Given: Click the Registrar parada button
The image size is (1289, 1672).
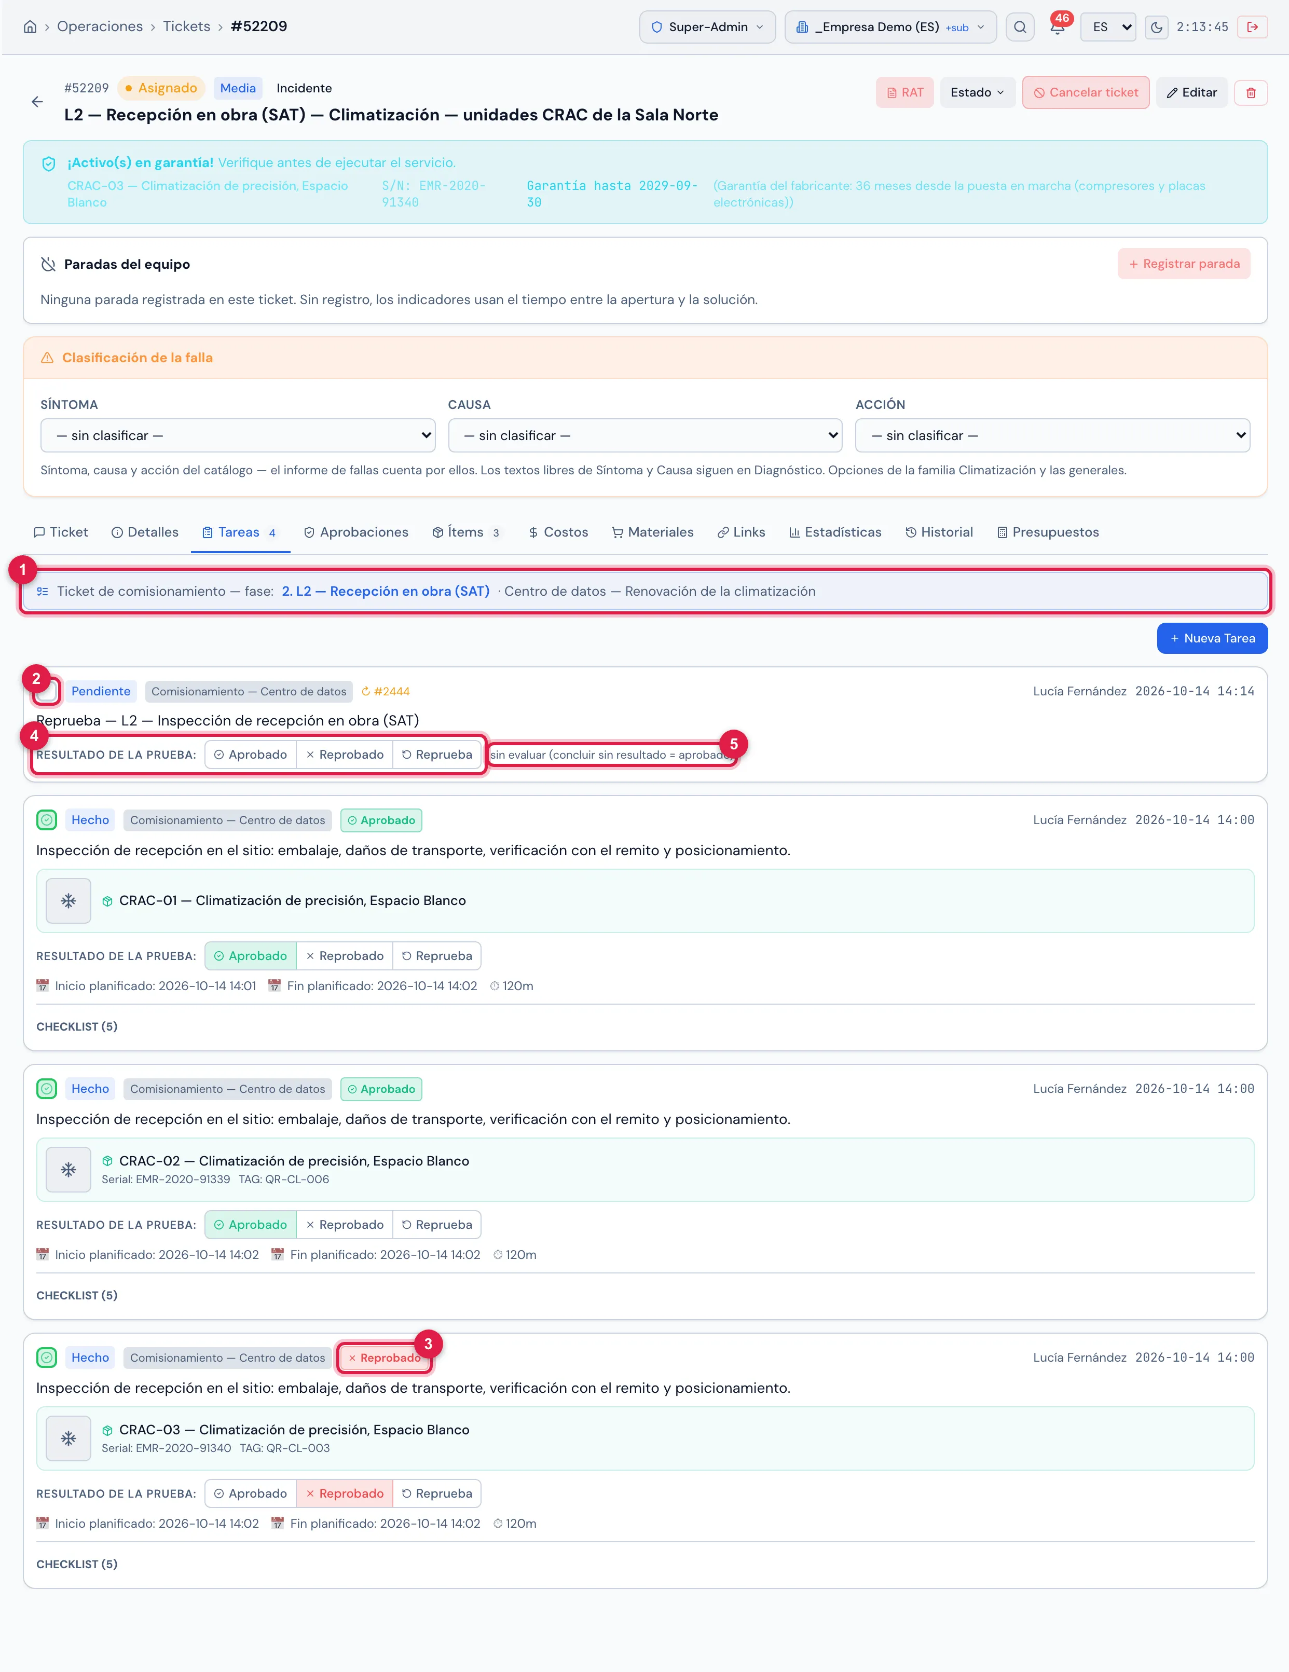Looking at the screenshot, I should click(x=1183, y=264).
